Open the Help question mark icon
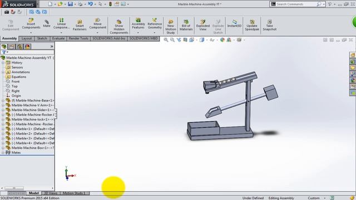356x200 pixels. click(x=330, y=4)
